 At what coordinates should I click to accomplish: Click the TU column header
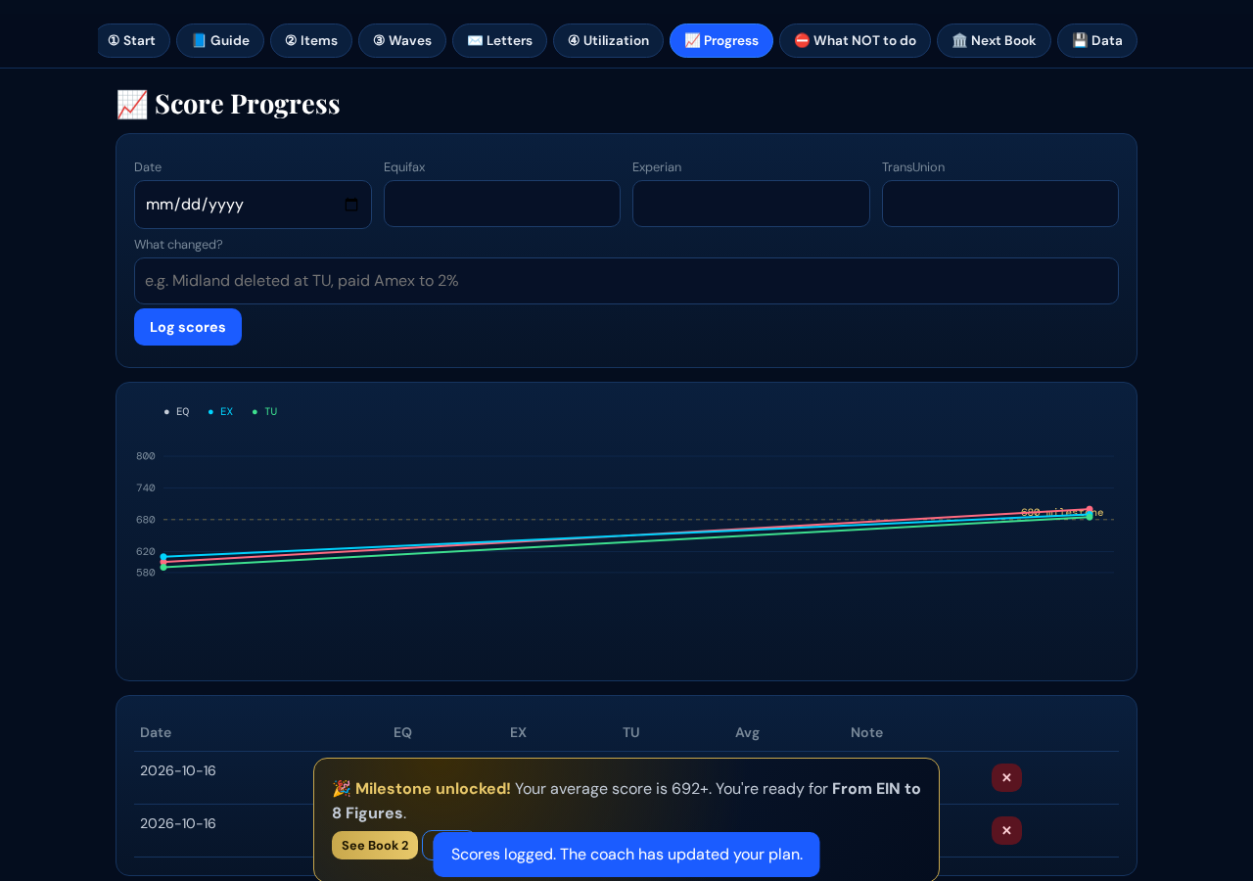(x=631, y=732)
